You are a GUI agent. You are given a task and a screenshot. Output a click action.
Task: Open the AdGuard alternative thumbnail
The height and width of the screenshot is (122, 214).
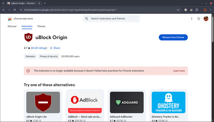pos(127,102)
